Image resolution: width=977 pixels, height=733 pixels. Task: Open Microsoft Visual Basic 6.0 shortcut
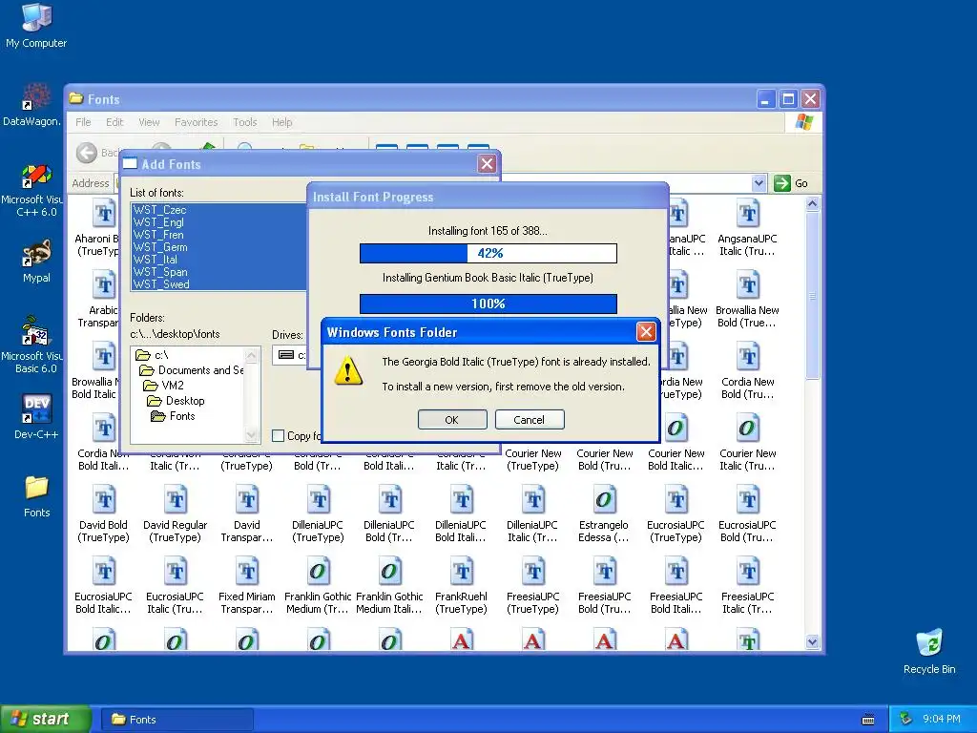tap(36, 344)
